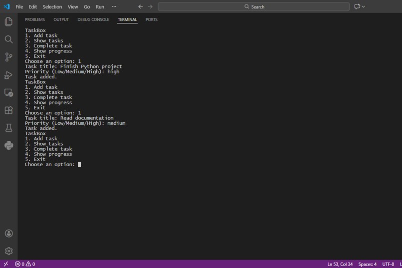Click 'Priority (Low/Medium/High): high' line
Viewport: 402px width, 268px height.
pos(72,71)
